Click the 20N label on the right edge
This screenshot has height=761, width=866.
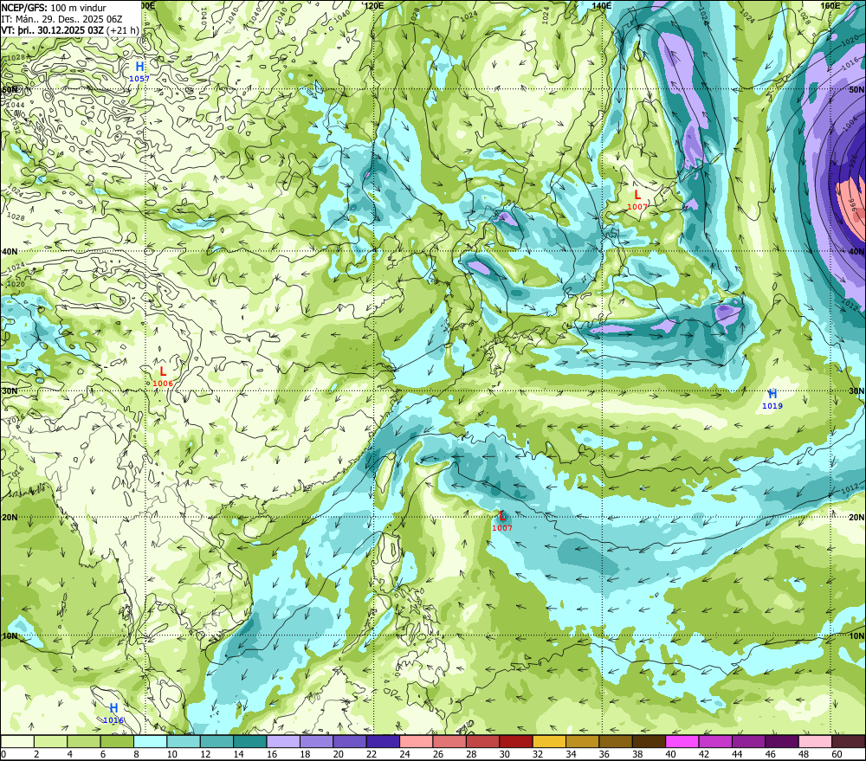[x=856, y=517]
